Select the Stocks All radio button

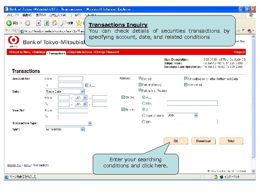(x=144, y=97)
